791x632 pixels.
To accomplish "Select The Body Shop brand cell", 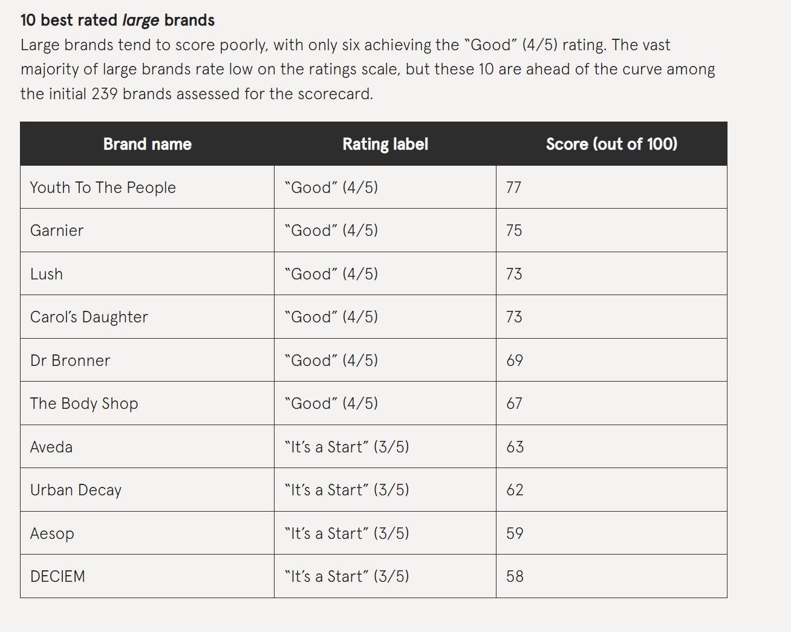I will (x=147, y=403).
